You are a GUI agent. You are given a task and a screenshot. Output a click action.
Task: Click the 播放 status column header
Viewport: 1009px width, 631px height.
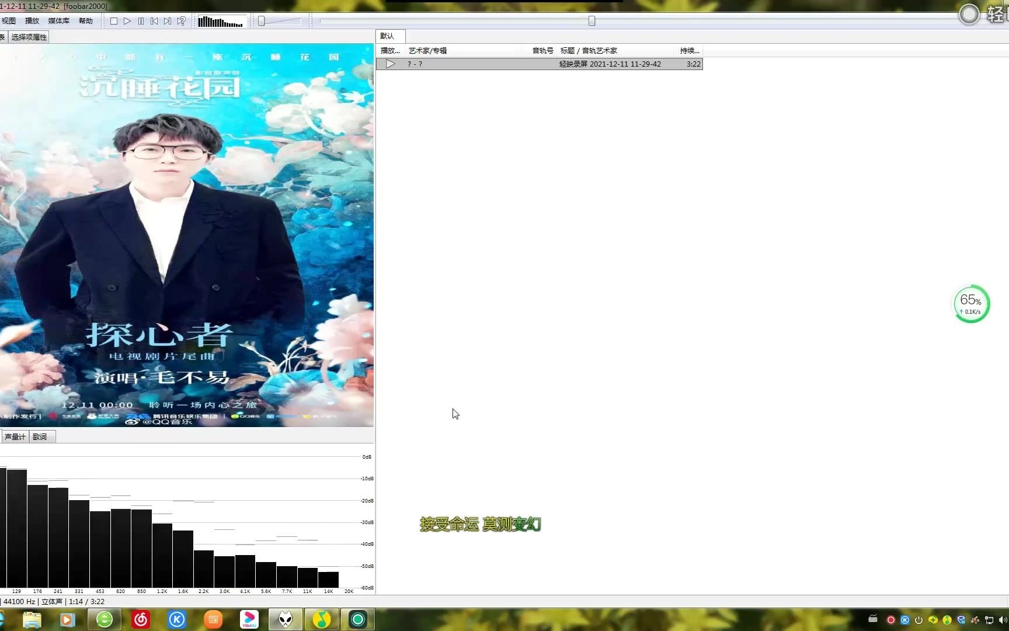(x=391, y=51)
